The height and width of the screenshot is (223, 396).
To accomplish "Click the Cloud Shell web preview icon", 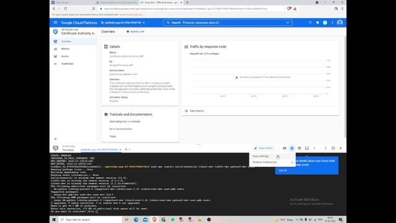I will pos(299,148).
